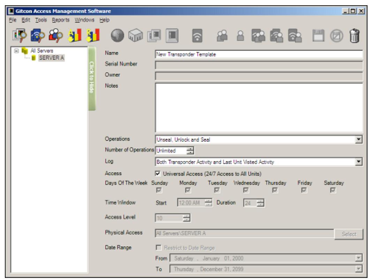Click the single unit device icon
This screenshot has width=371, height=280.
172,36
